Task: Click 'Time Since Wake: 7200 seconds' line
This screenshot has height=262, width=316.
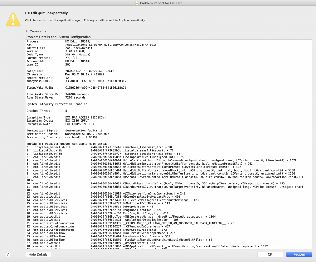Action: coord(56,97)
